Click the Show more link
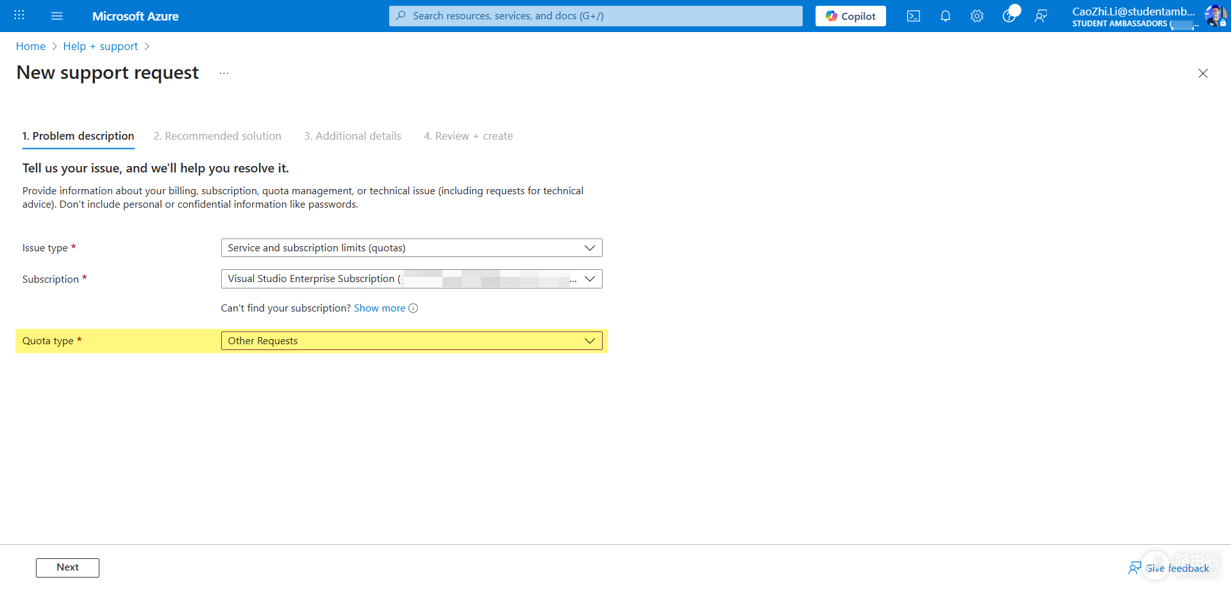This screenshot has height=591, width=1231. pyautogui.click(x=380, y=308)
